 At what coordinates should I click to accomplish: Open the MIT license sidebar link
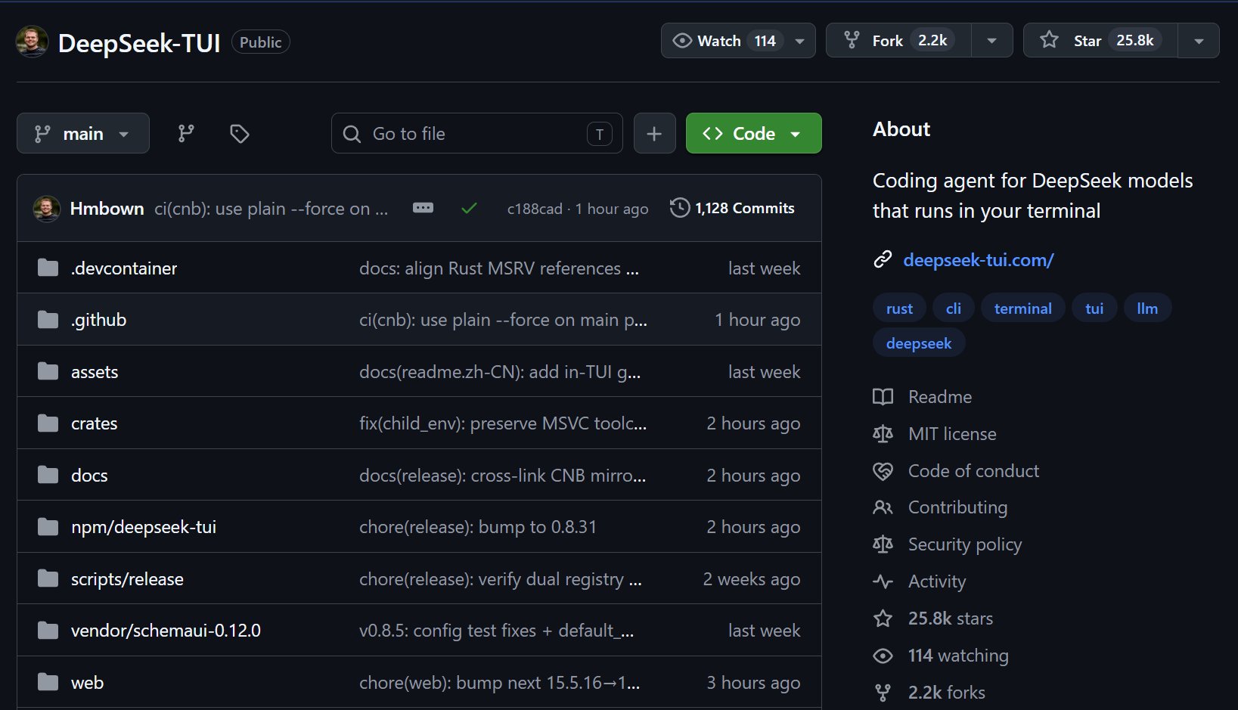click(x=952, y=434)
